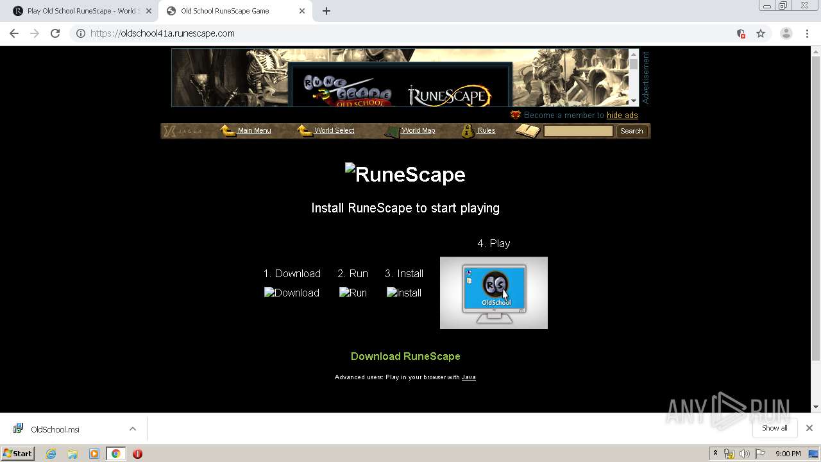821x462 pixels.
Task: Expand OldSchool.msi download options chevron
Action: pos(133,429)
